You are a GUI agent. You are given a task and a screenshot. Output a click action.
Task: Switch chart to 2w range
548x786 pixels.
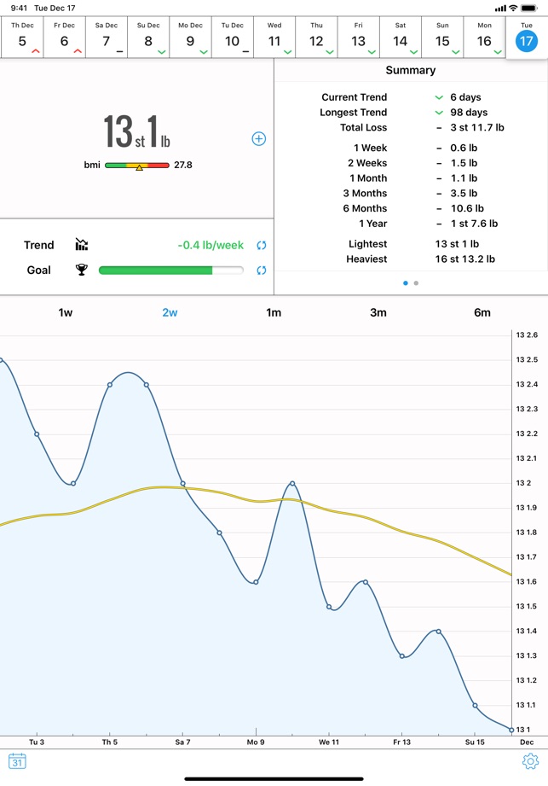[170, 312]
